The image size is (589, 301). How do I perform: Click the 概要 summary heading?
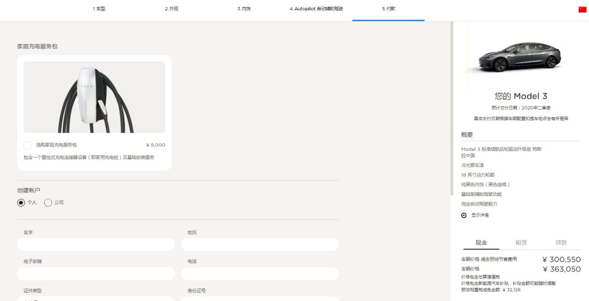tap(467, 135)
